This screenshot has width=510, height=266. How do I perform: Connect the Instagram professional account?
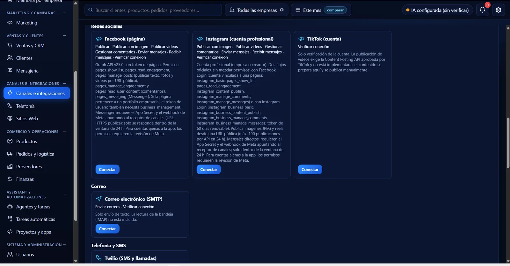209,170
